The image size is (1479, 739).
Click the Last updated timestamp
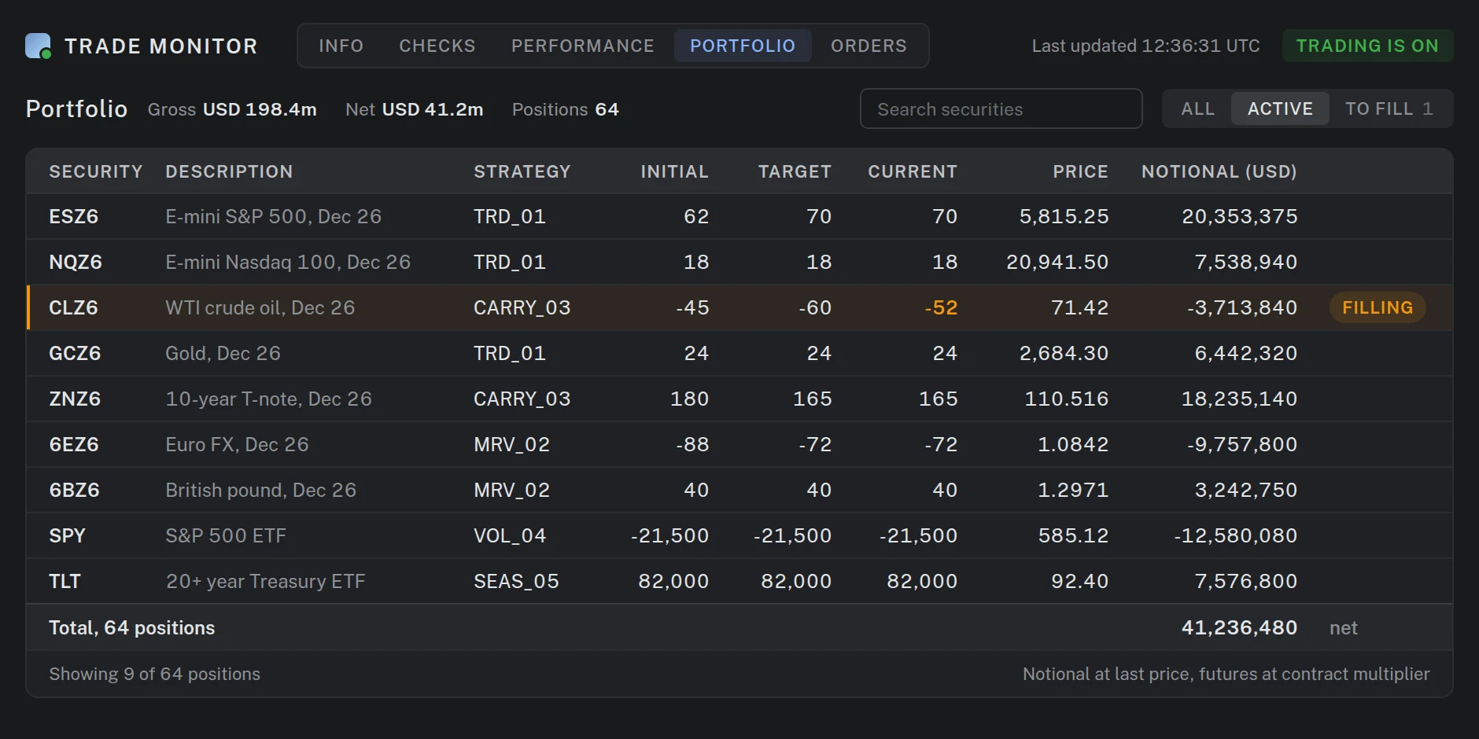coord(1145,46)
